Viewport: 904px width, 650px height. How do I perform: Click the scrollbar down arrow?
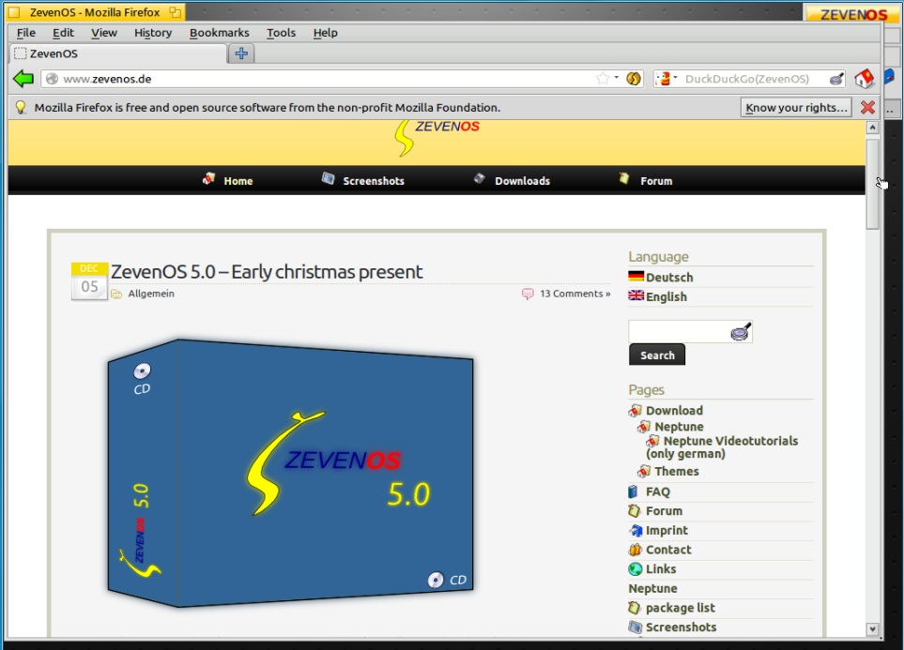pos(873,629)
